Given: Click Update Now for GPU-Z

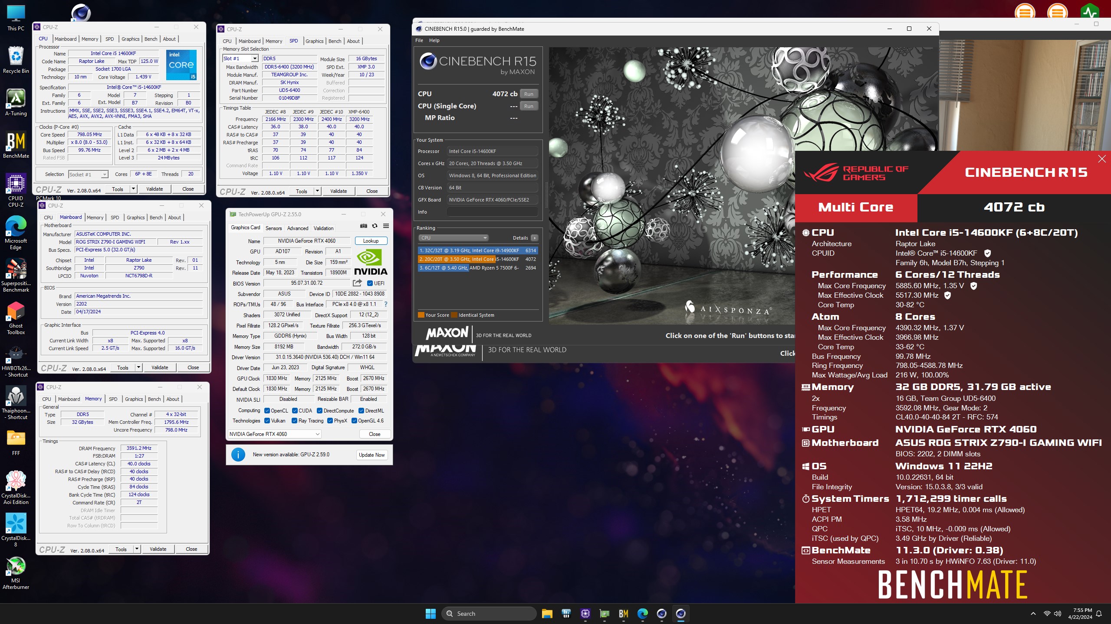Looking at the screenshot, I should (371, 455).
